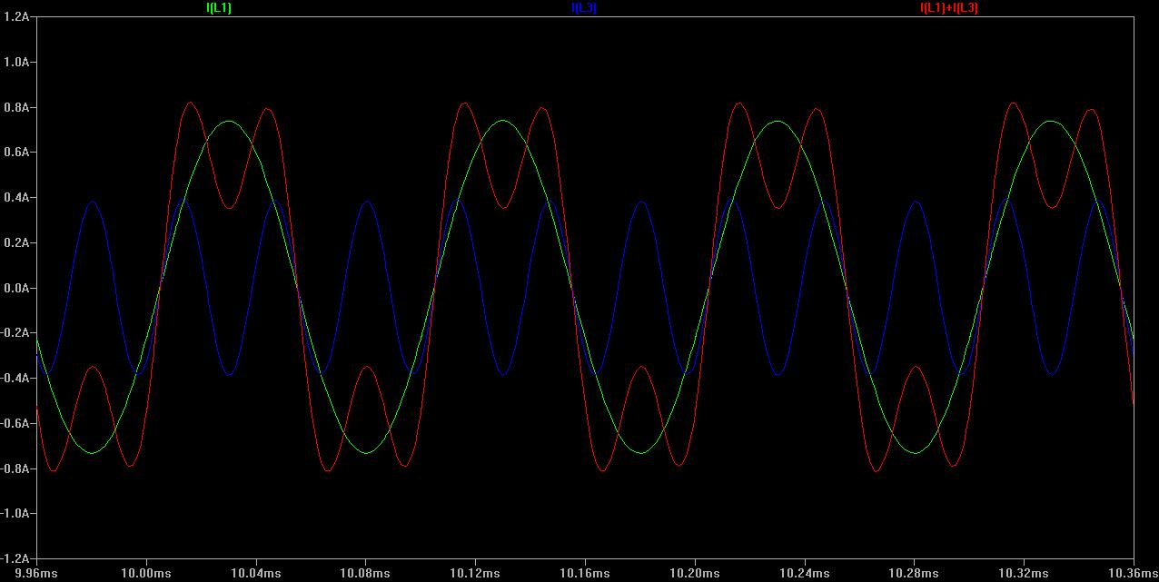Screen dimensions: 1159x582
Task: Select the blue I(L3) trace label
Action: [584, 7]
